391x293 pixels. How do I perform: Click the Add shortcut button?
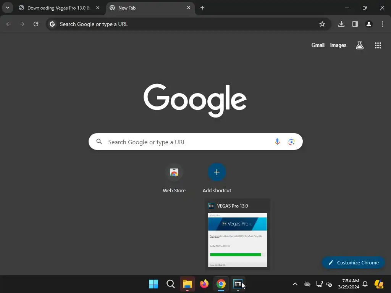click(217, 178)
